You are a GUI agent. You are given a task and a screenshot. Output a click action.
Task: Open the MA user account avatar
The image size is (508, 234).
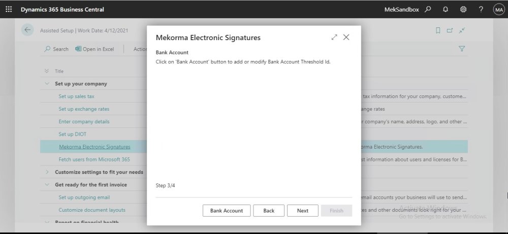[499, 9]
